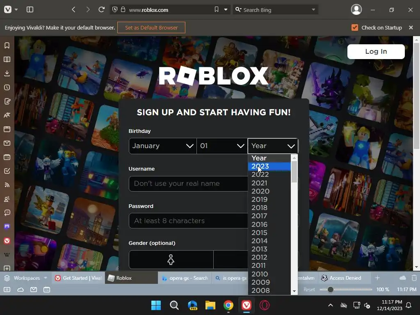420x315 pixels.
Task: Switch to opera gx - Search tab
Action: (x=185, y=278)
